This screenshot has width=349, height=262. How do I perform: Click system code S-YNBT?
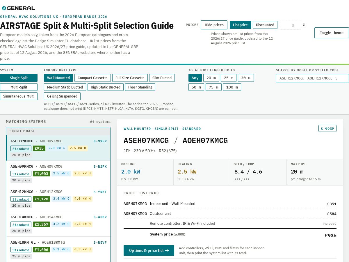pyautogui.click(x=100, y=192)
